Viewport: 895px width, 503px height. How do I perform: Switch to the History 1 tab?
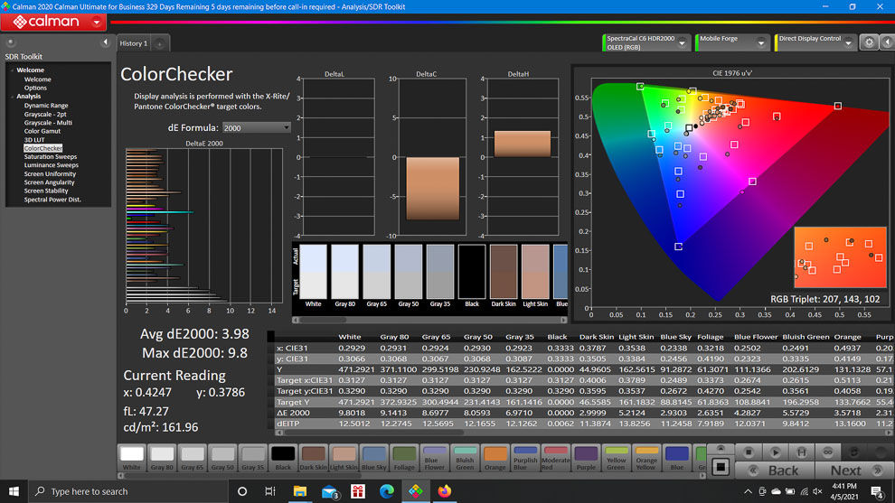pos(134,43)
